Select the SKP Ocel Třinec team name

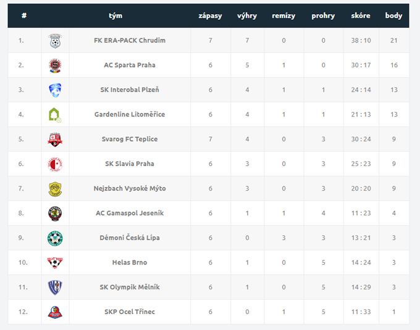pyautogui.click(x=130, y=312)
